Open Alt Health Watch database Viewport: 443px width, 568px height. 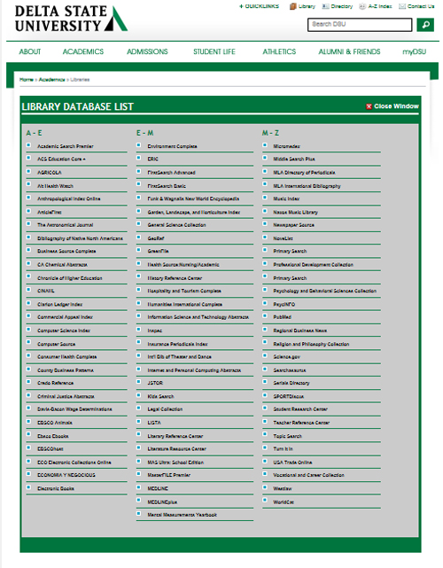point(56,186)
